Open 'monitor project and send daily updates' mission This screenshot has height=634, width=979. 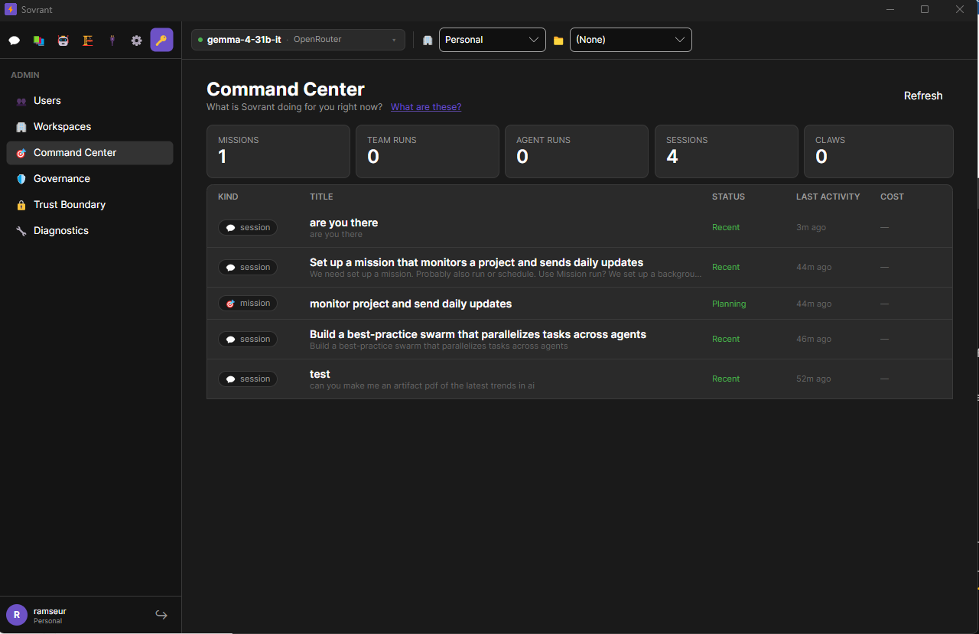(411, 304)
